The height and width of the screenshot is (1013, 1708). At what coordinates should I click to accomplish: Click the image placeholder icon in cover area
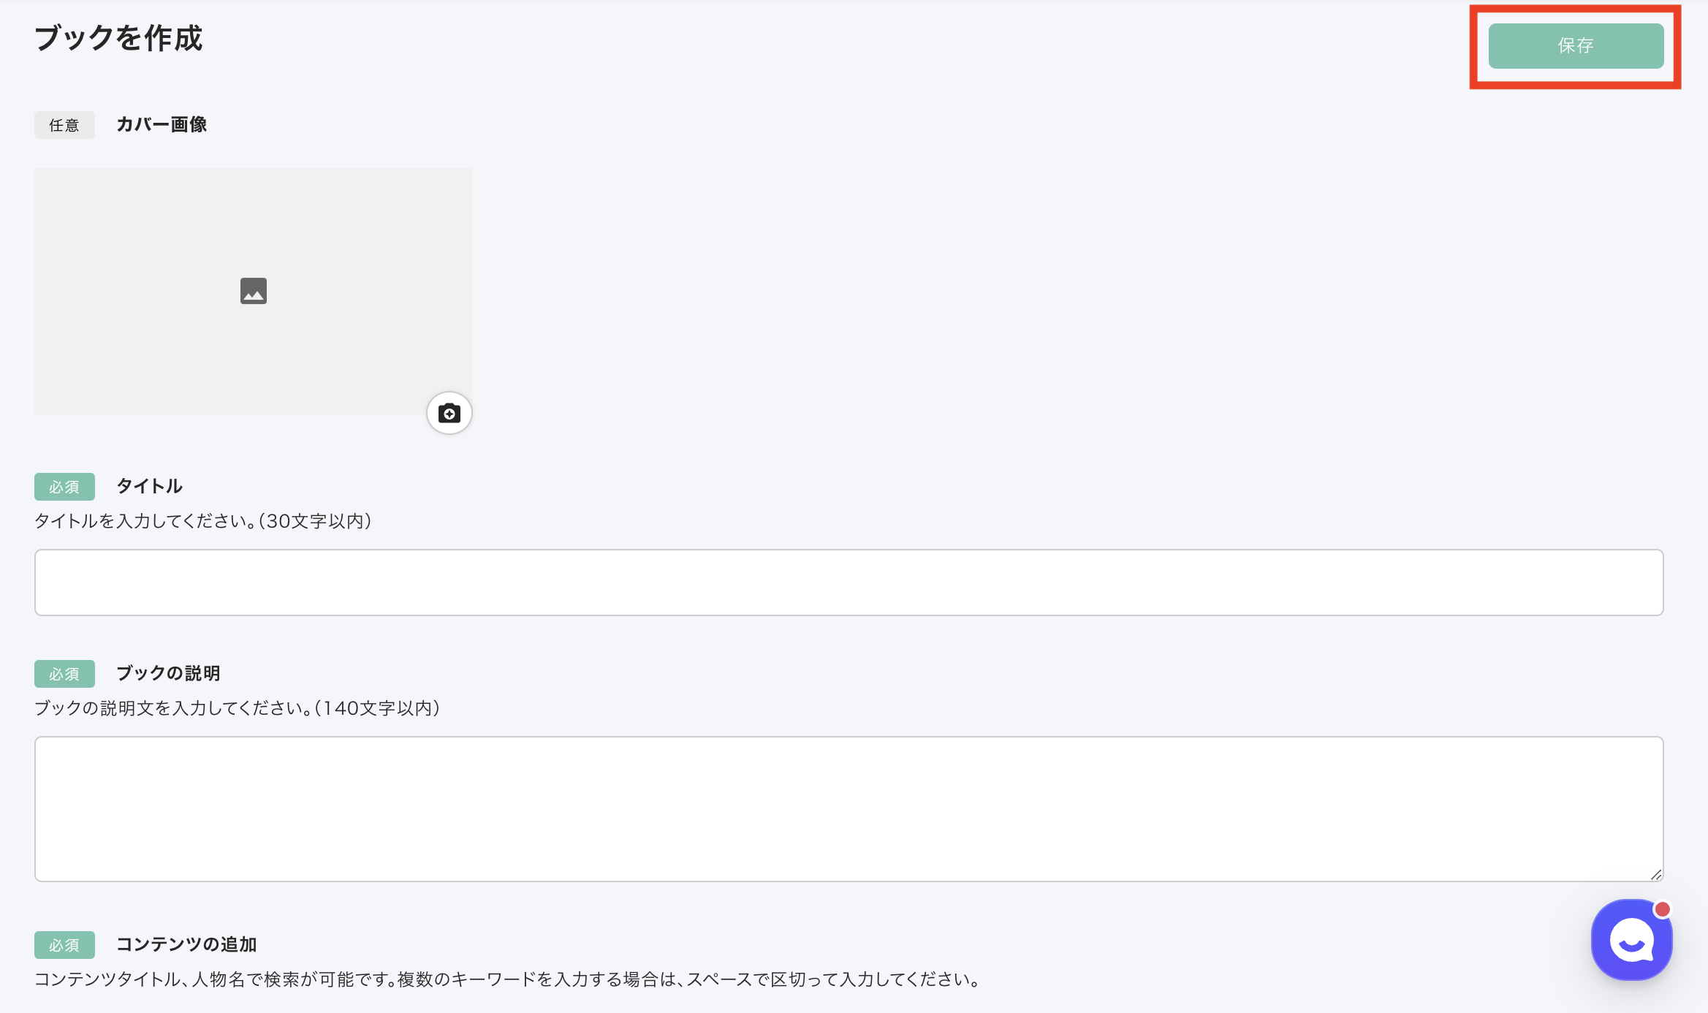tap(254, 291)
